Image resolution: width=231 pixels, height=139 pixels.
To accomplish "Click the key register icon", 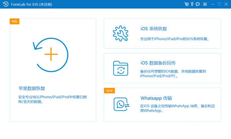I will (x=192, y=4).
